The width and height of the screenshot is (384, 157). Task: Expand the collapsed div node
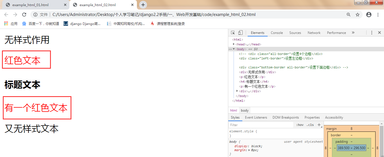coord(238,91)
